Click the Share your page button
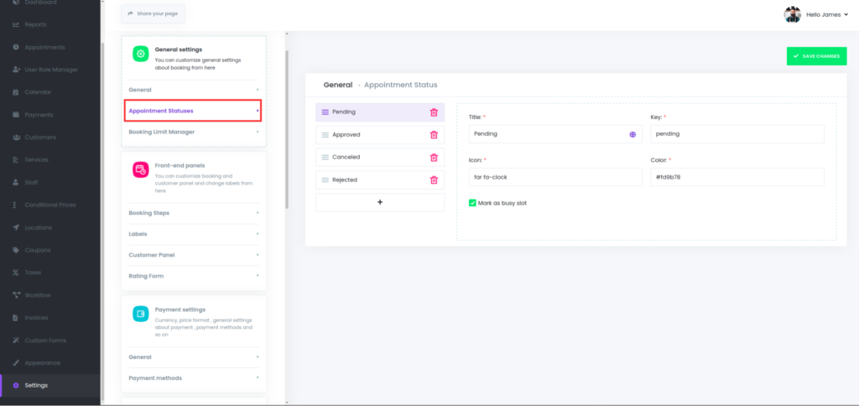Viewport: 859px width, 406px height. 153,14
